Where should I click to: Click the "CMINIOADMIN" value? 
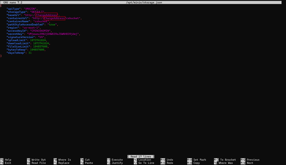41,31
